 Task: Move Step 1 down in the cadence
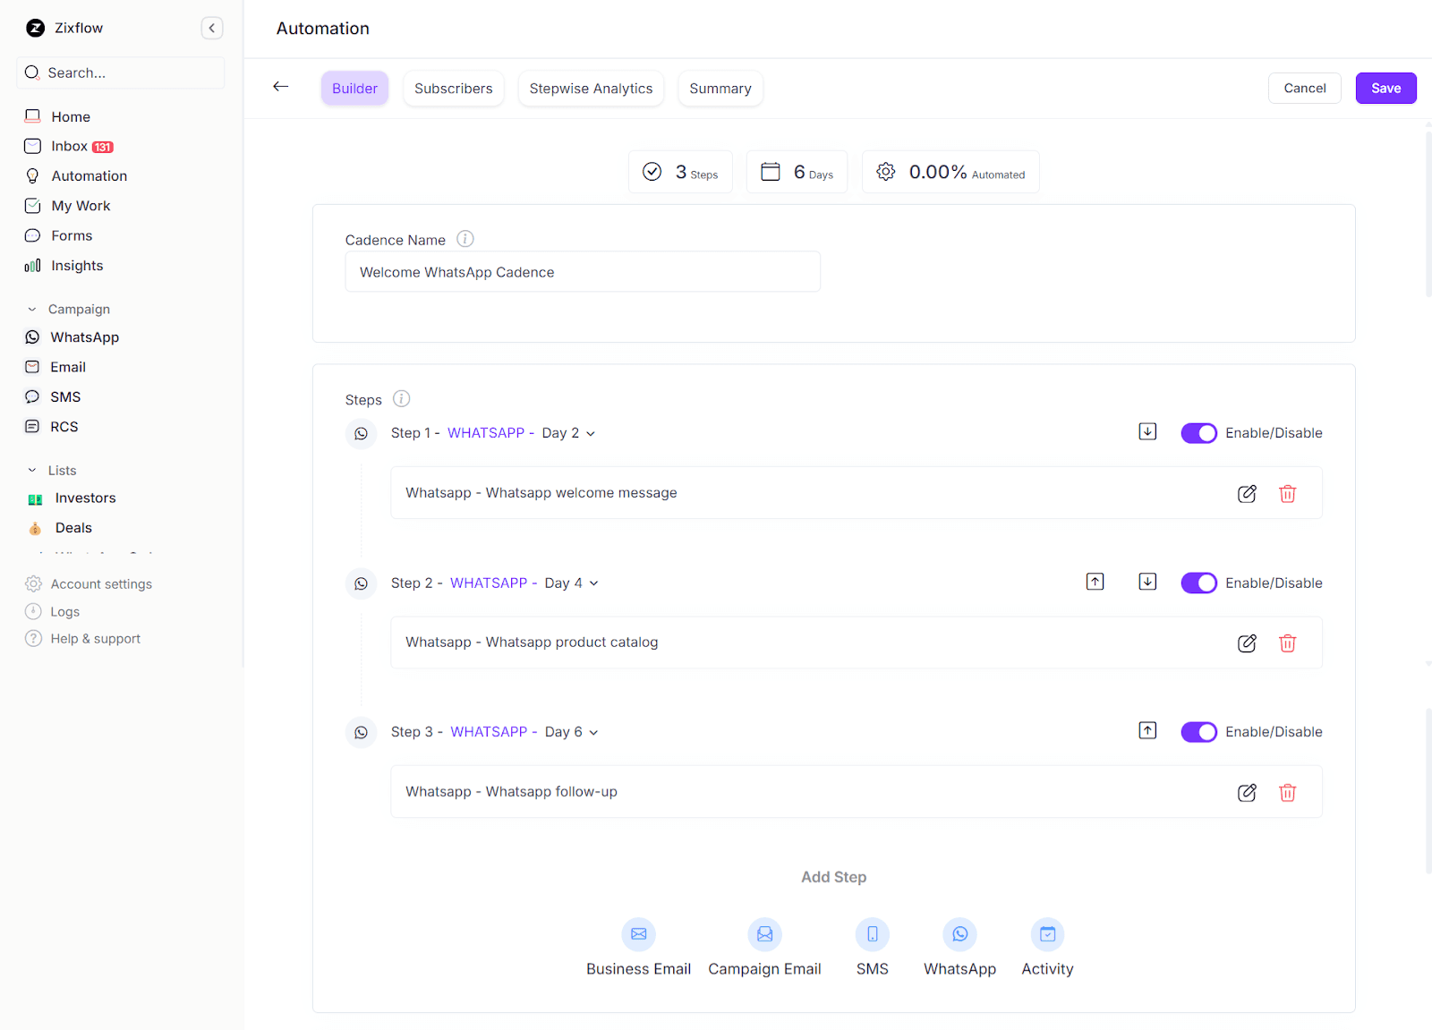(x=1147, y=432)
